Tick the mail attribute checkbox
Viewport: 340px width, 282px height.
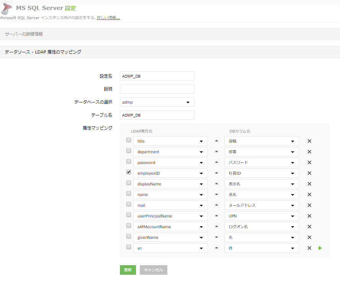pos(129,204)
